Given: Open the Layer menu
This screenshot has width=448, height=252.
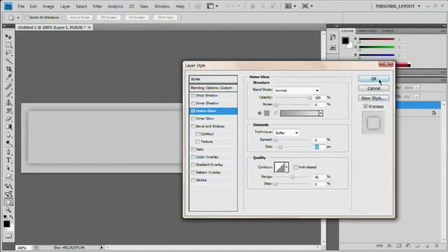Looking at the screenshot, I should coord(65,6).
